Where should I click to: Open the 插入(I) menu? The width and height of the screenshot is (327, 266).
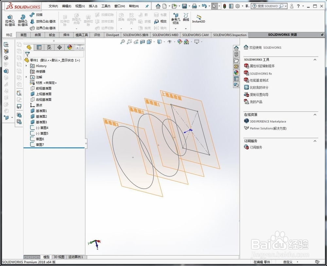click(93, 6)
